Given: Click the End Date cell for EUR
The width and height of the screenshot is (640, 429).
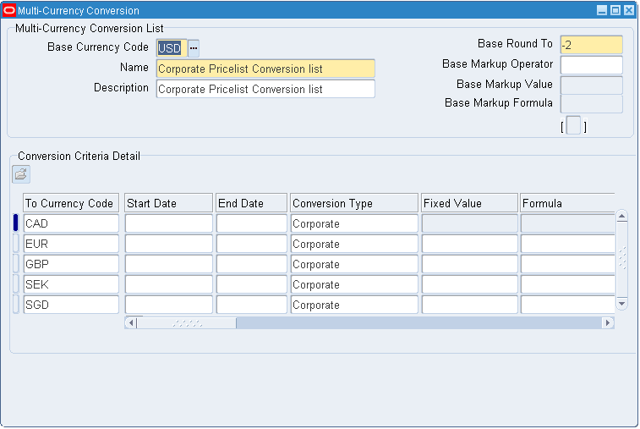Looking at the screenshot, I should pyautogui.click(x=251, y=244).
